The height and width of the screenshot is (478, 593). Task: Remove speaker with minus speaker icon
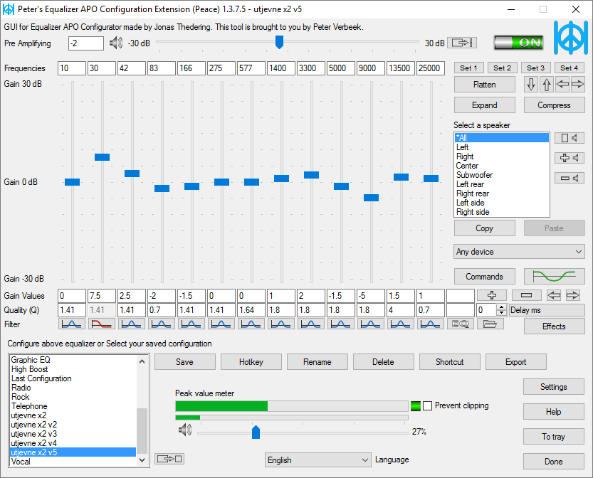click(x=570, y=178)
